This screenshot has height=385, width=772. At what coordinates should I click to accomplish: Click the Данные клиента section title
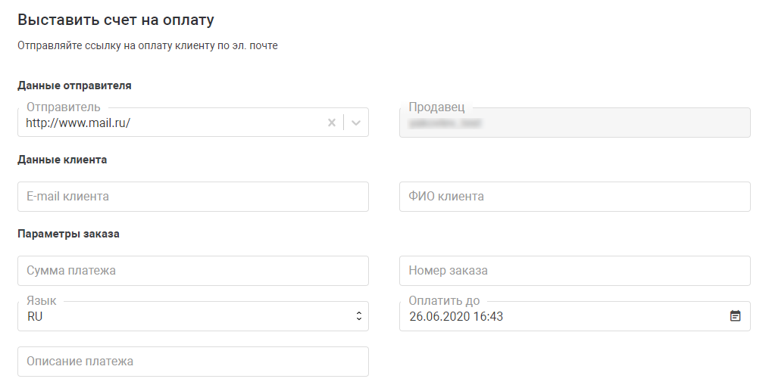tap(62, 160)
